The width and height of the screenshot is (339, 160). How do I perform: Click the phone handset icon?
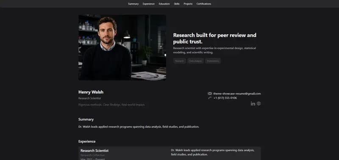pos(210,98)
